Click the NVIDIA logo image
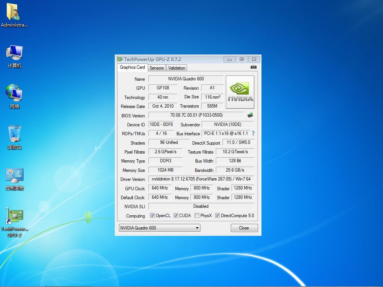 click(x=240, y=92)
